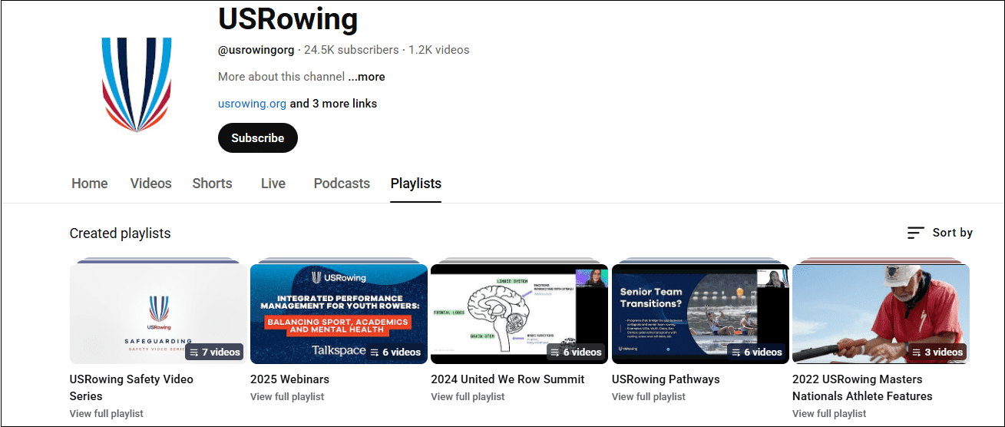
Task: Click the 1.2K videos count text
Action: (x=439, y=50)
